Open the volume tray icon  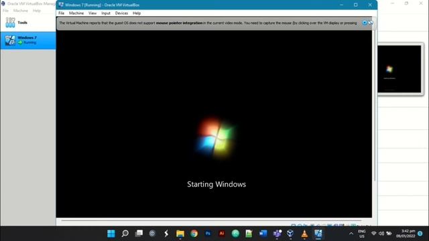381,234
